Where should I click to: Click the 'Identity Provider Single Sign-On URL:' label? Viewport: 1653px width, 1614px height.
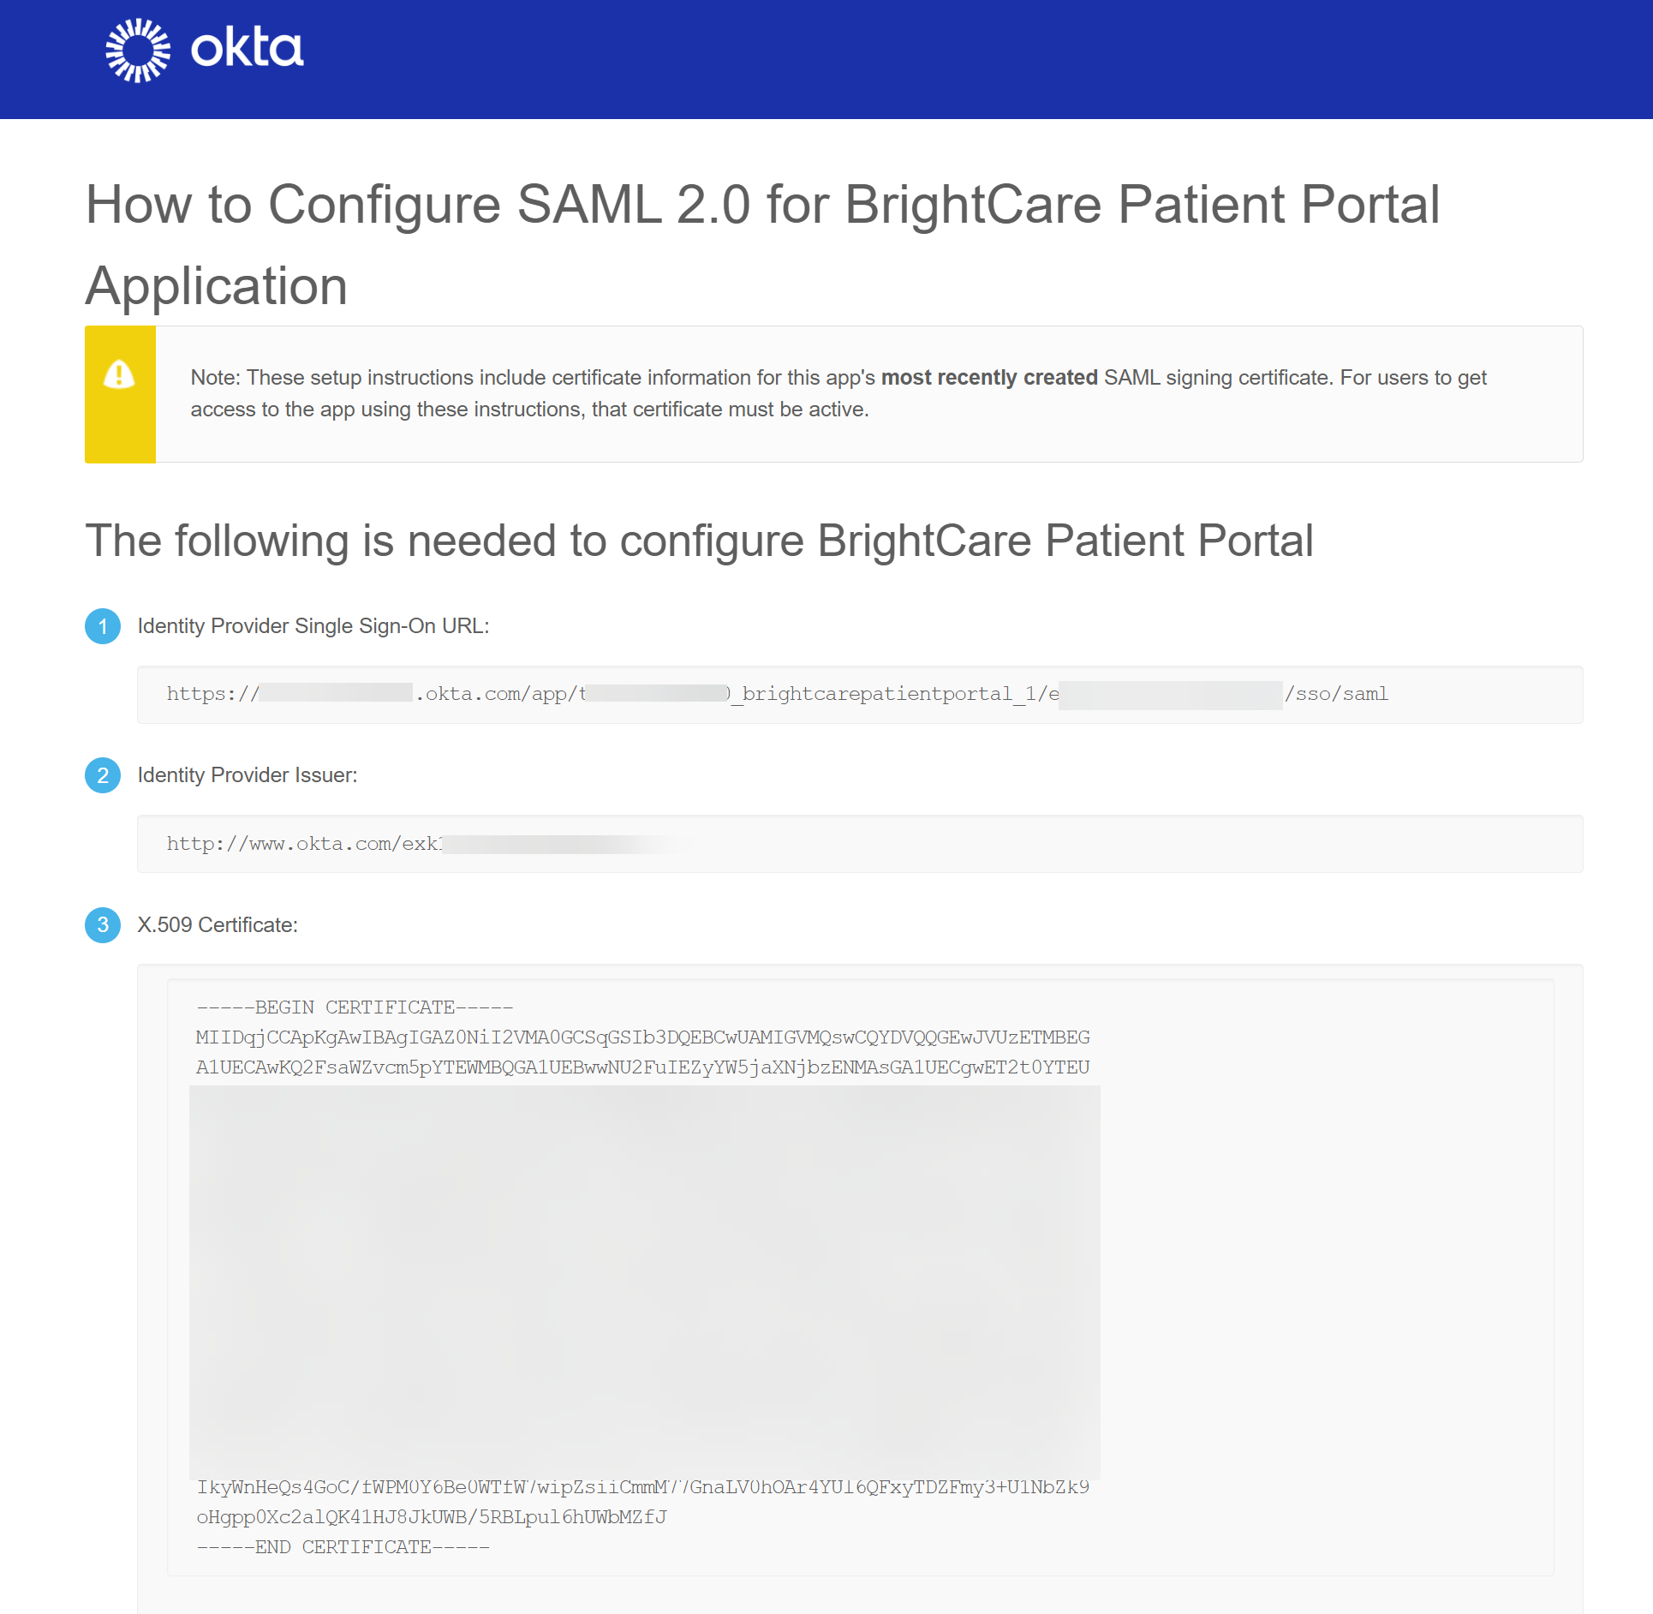click(313, 626)
